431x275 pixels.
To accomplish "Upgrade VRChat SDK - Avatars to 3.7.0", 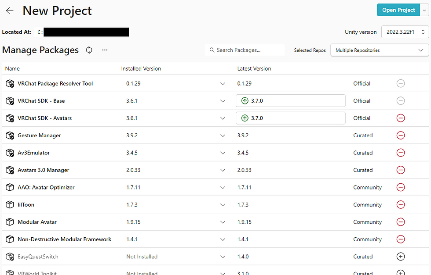I will 291,118.
